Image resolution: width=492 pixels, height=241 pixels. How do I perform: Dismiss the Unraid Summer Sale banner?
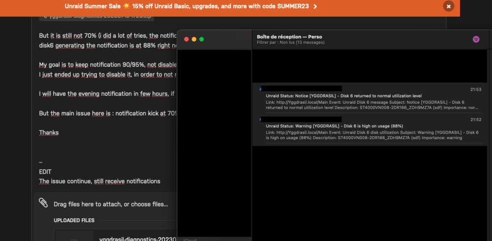448,6
